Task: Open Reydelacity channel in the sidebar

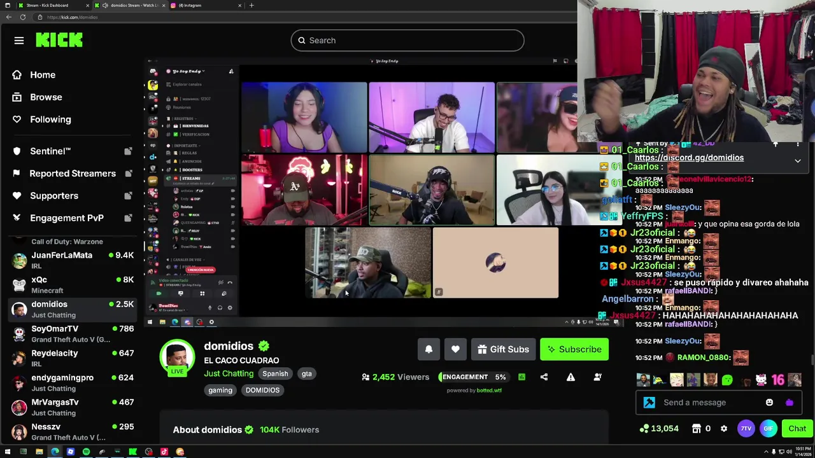Action: pyautogui.click(x=73, y=358)
